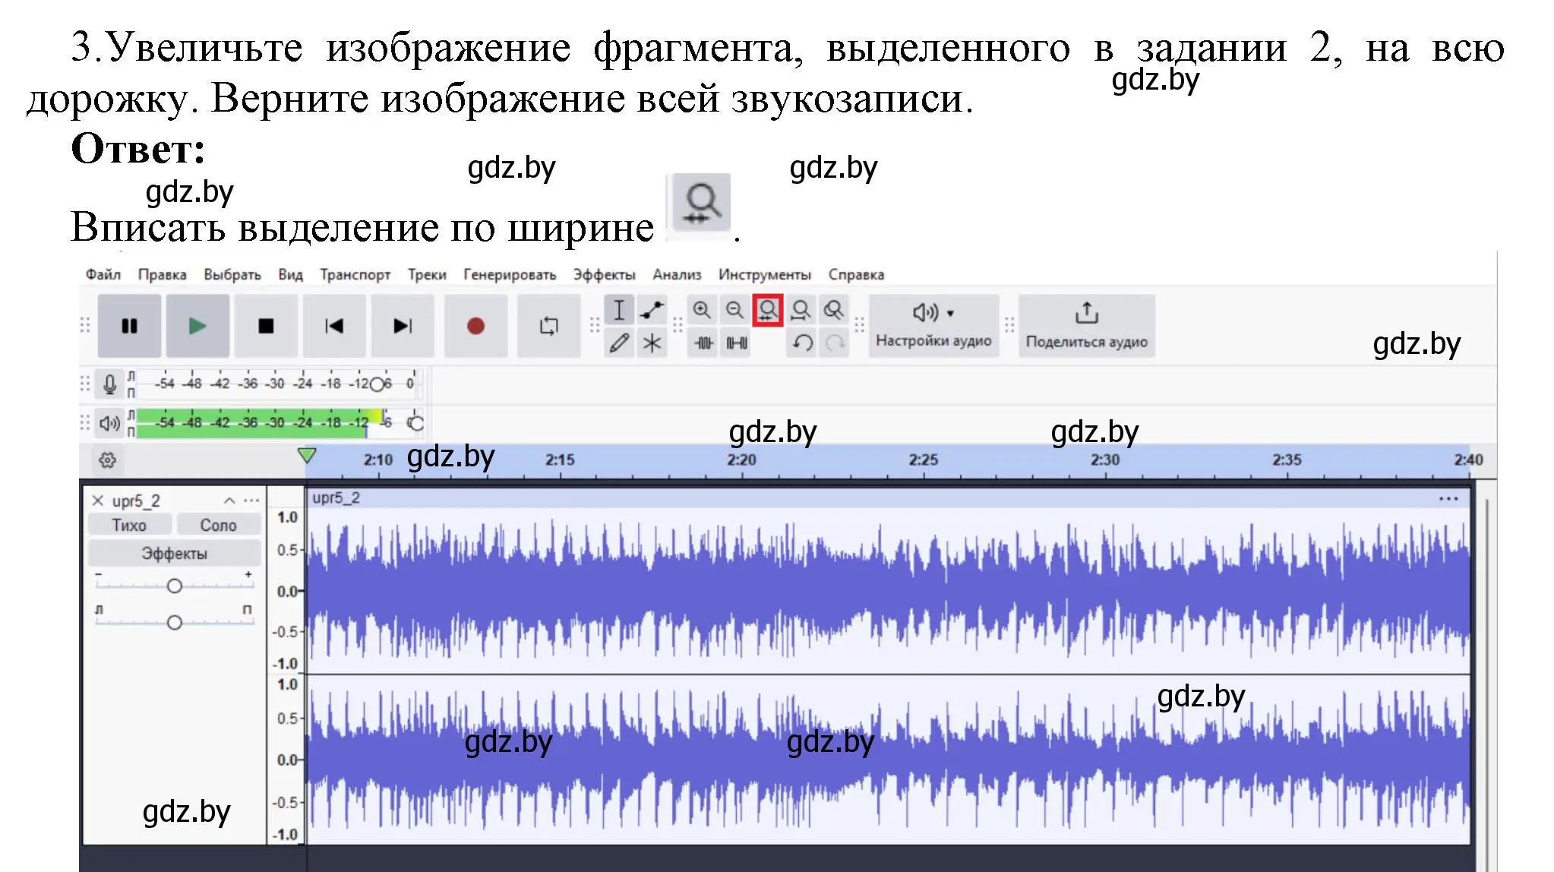Silence audio selection icon

[x=736, y=343]
